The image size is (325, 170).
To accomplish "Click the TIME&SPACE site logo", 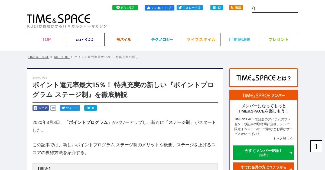I will 58,19.
